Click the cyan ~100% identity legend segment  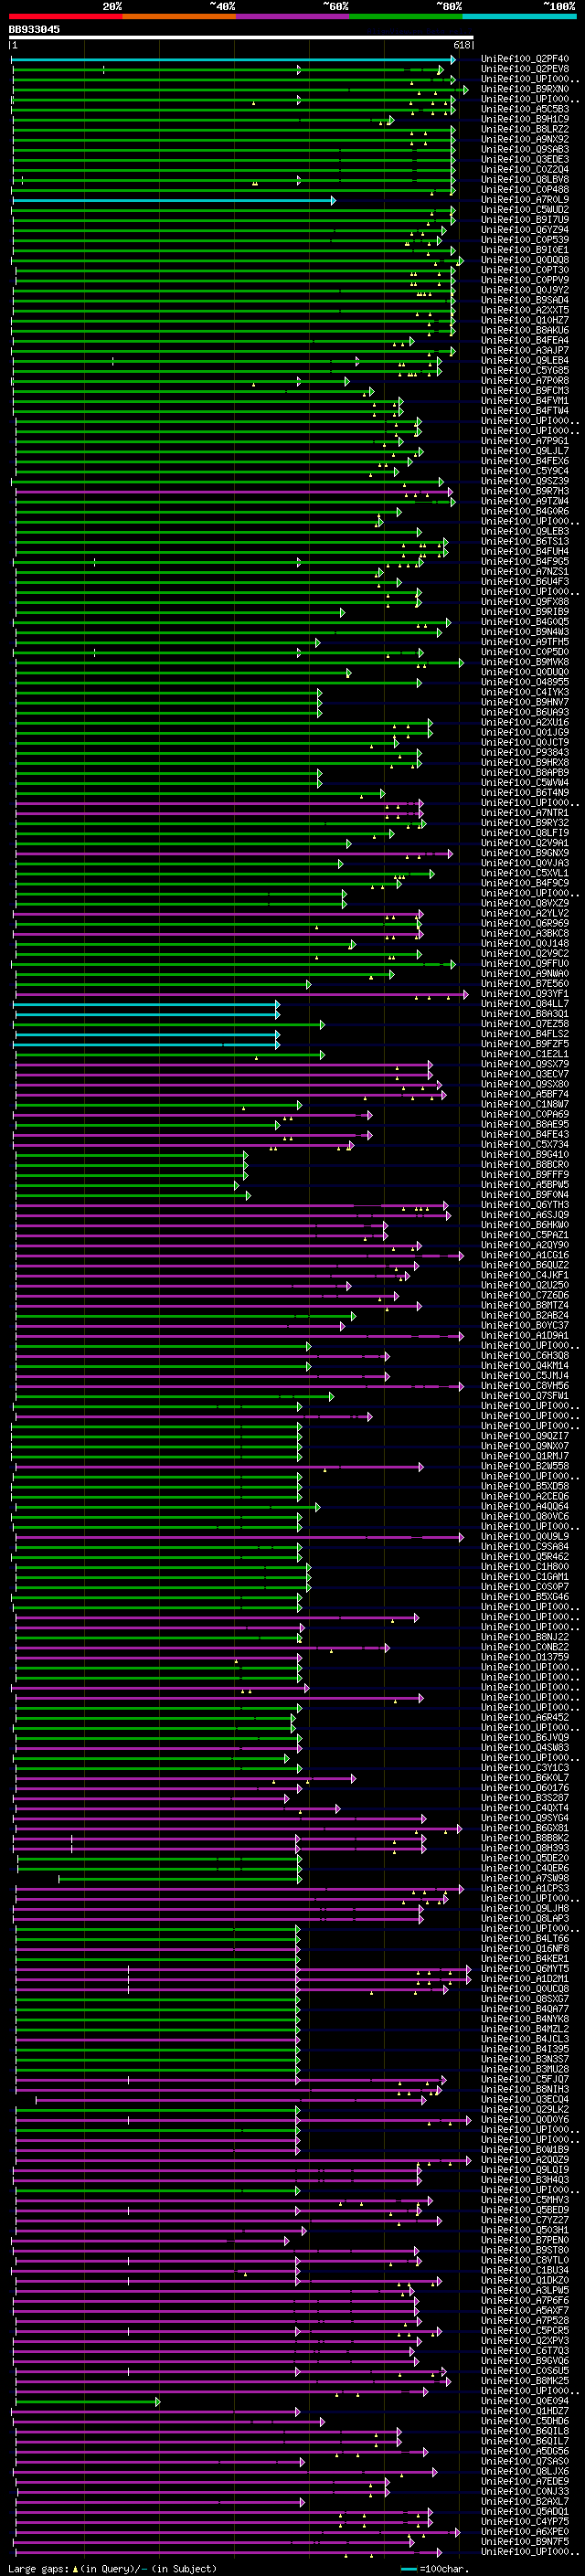click(520, 16)
